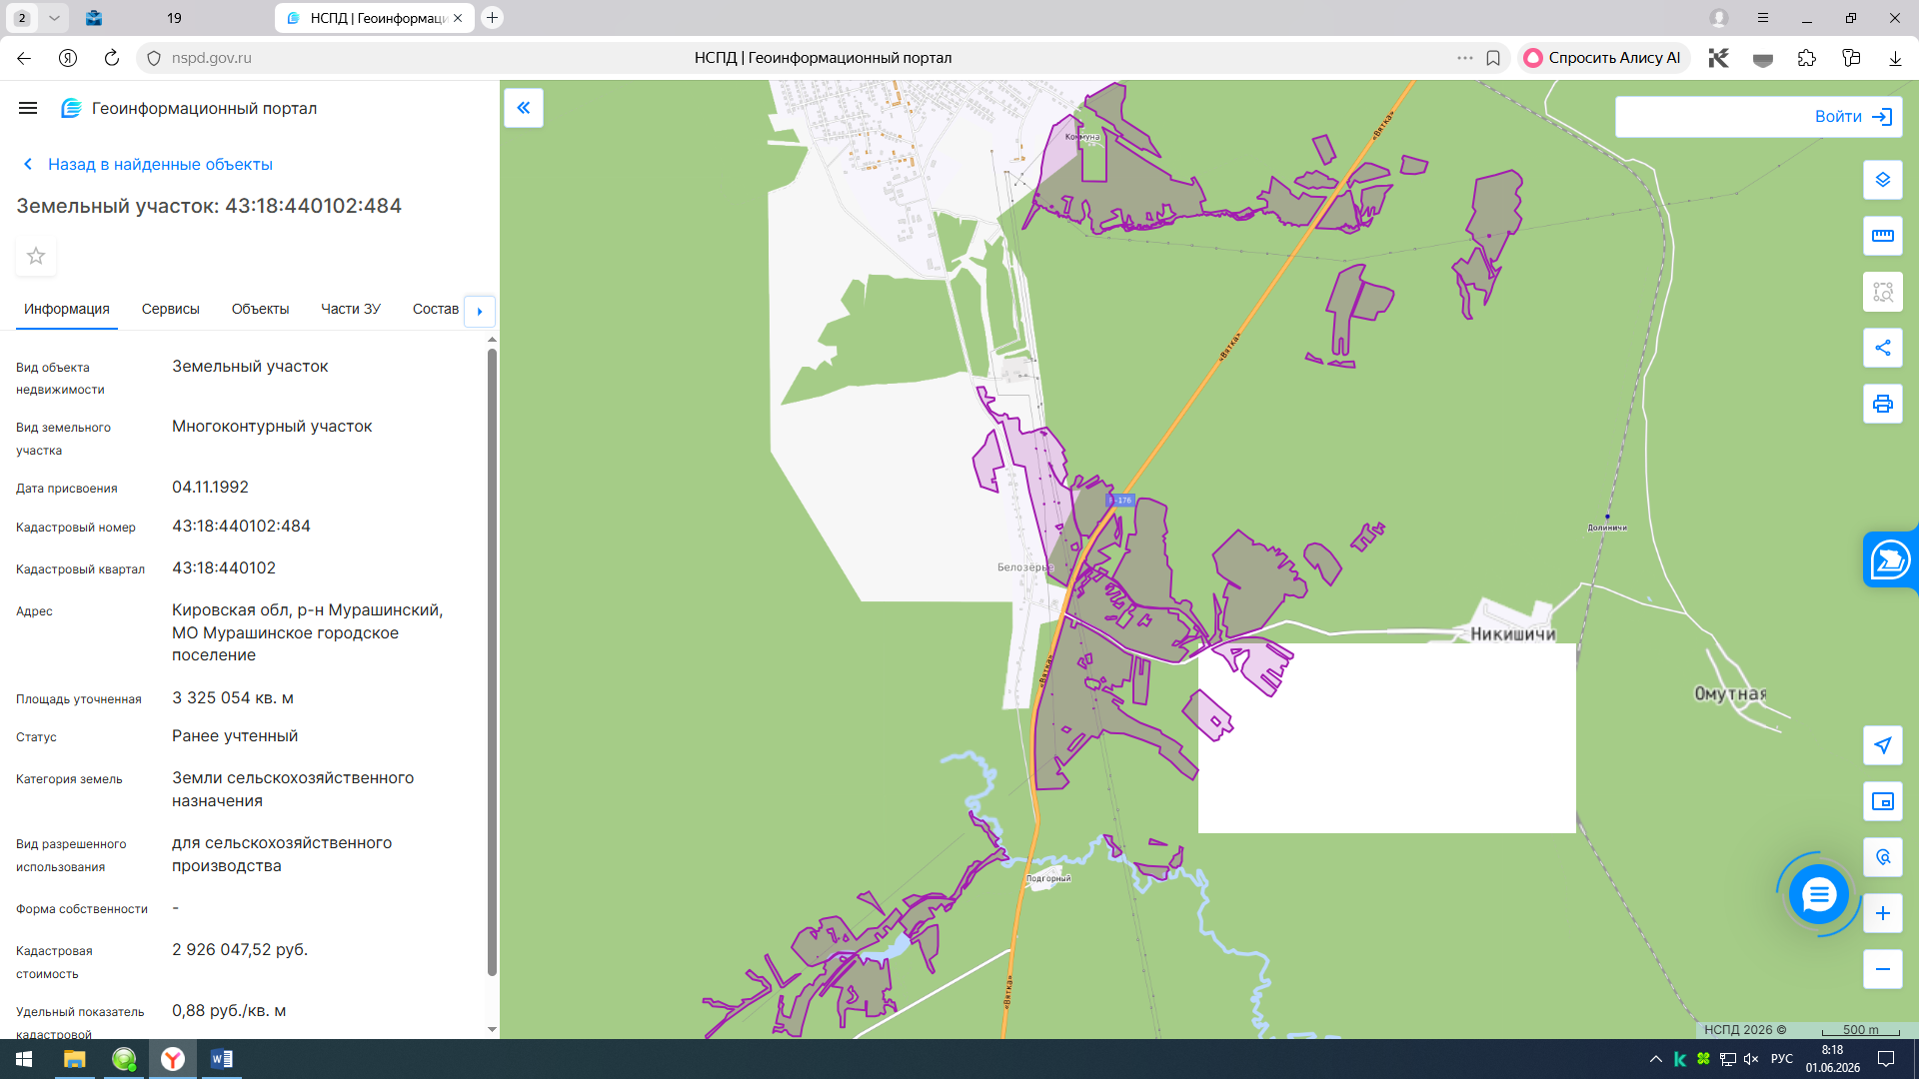Expand hidden tray icons chevron

pyautogui.click(x=1655, y=1059)
